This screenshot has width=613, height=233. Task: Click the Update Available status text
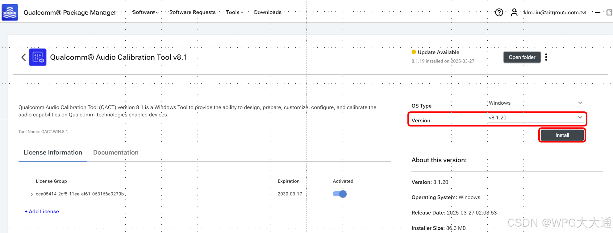[x=438, y=52]
